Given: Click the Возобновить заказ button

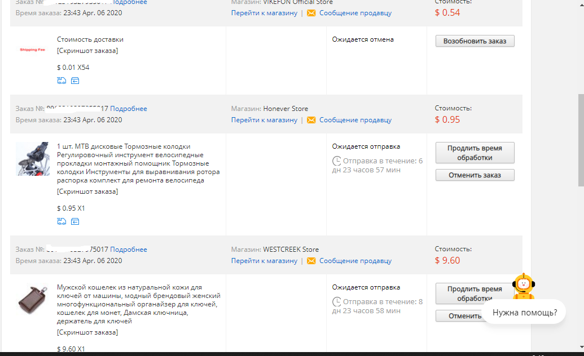Looking at the screenshot, I should (475, 41).
